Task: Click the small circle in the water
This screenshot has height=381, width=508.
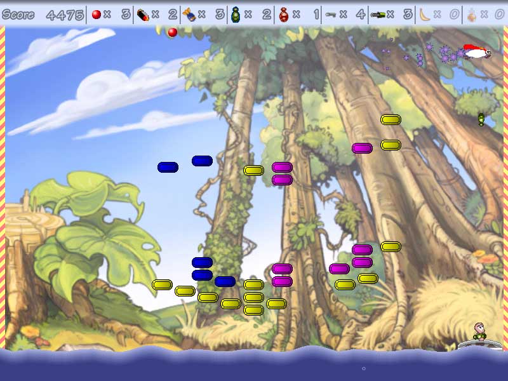Action: point(363,368)
